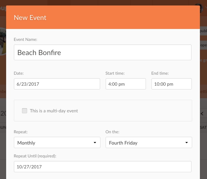
Task: Open the Repeat dropdown showing Monthly
Action: 57,142
